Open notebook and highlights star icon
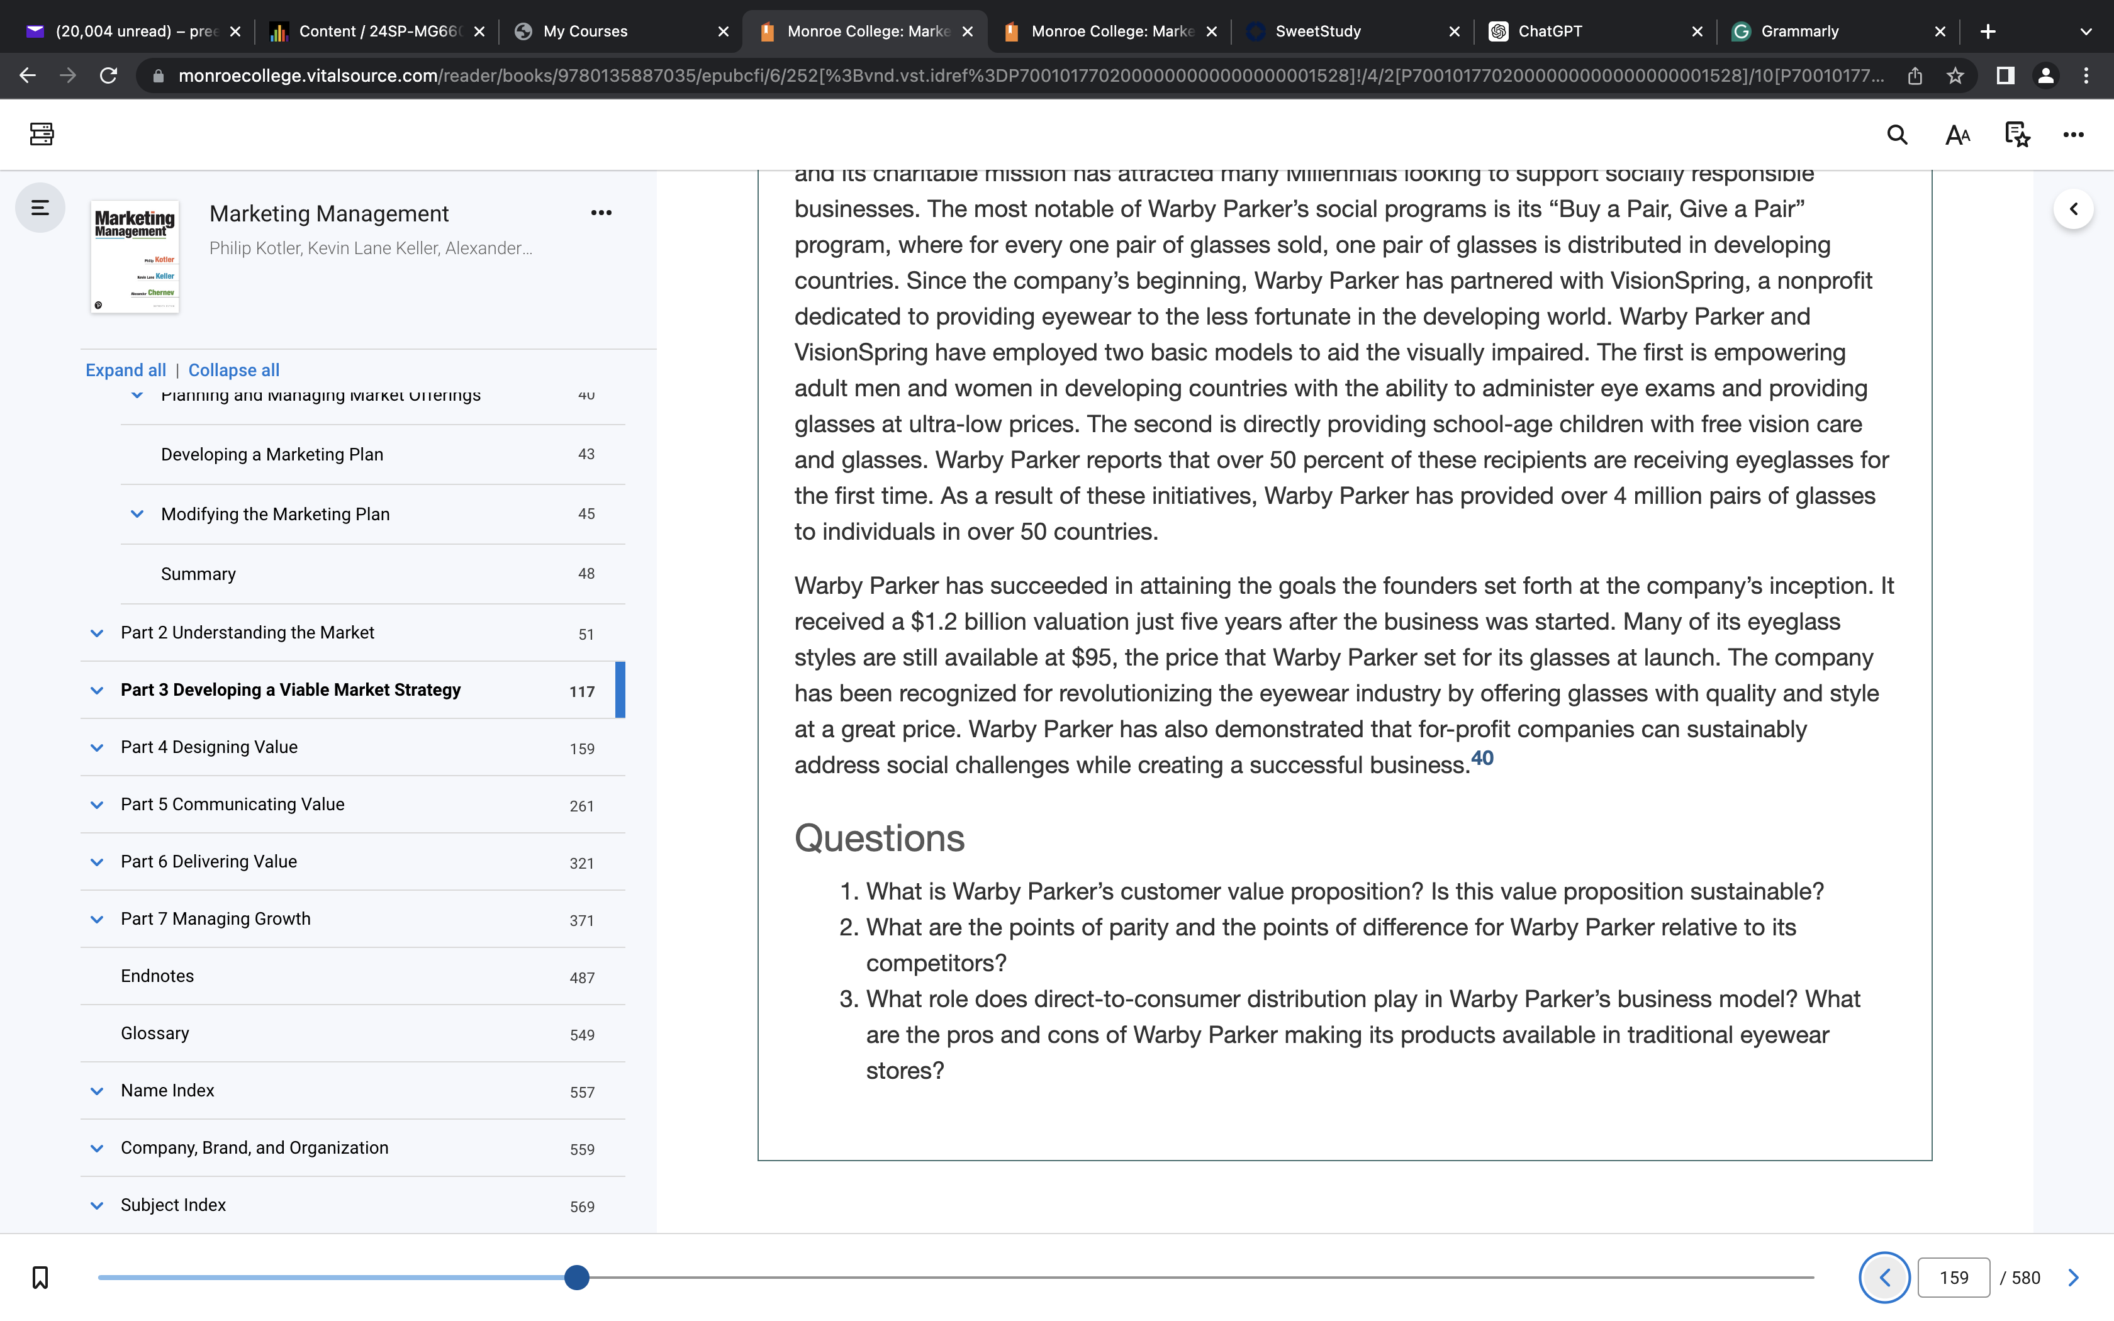Screen dimensions: 2114x1321 point(2016,135)
